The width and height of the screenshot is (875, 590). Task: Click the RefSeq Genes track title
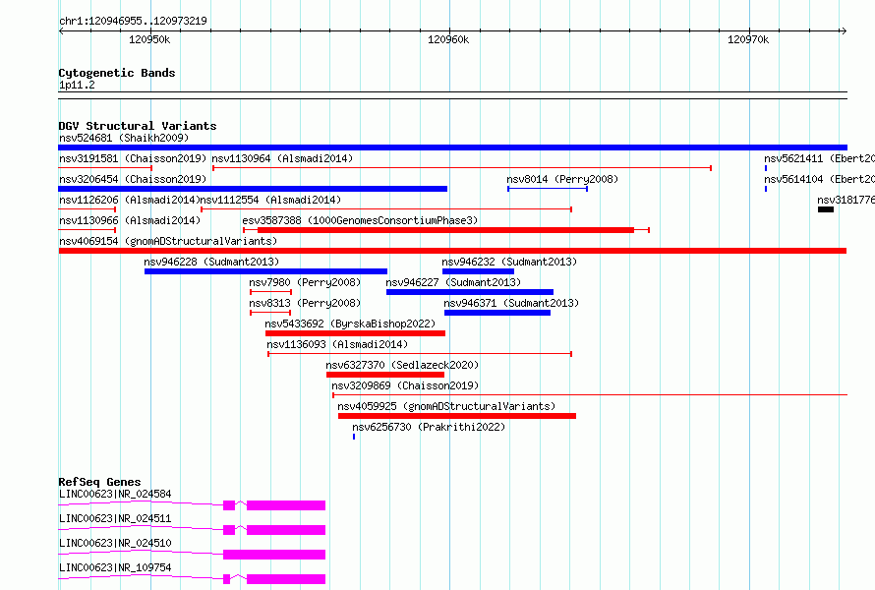(x=99, y=482)
